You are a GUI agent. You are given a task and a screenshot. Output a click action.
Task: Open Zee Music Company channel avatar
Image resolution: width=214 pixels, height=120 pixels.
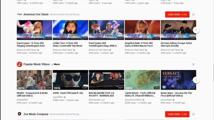click(x=19, y=114)
